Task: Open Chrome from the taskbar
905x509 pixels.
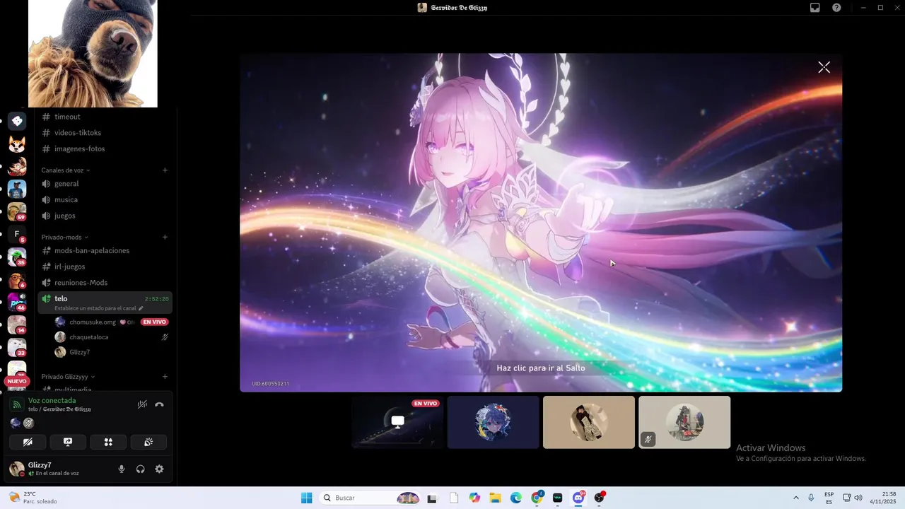Action: click(x=537, y=498)
